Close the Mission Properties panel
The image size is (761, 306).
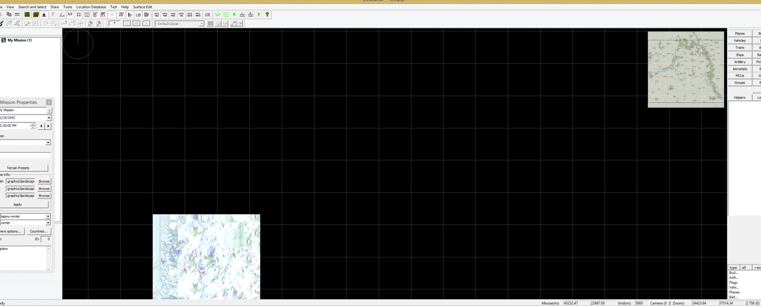click(49, 102)
